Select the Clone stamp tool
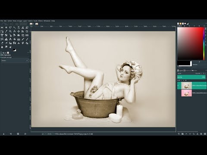 click(19, 43)
